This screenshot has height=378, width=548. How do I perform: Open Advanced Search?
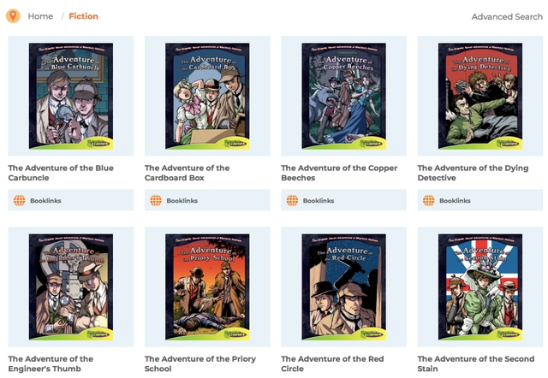pyautogui.click(x=507, y=16)
